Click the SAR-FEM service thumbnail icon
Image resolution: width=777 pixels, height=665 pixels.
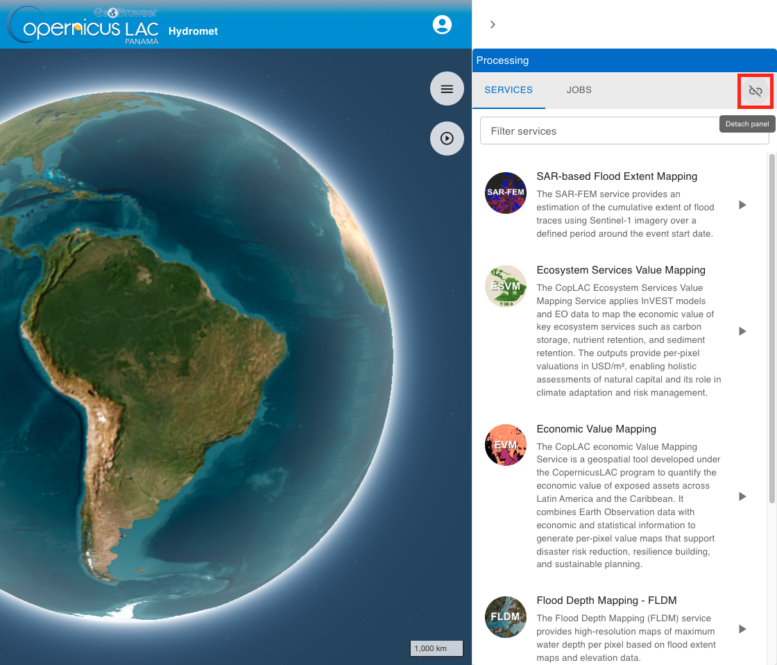tap(506, 193)
